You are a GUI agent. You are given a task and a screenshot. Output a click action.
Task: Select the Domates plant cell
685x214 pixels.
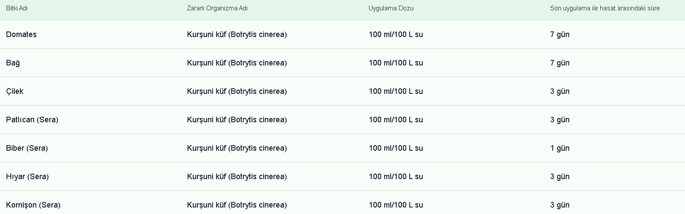tap(21, 34)
